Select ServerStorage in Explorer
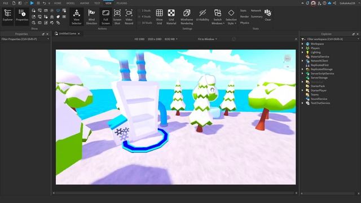This screenshot has height=203, width=361. 319,78
